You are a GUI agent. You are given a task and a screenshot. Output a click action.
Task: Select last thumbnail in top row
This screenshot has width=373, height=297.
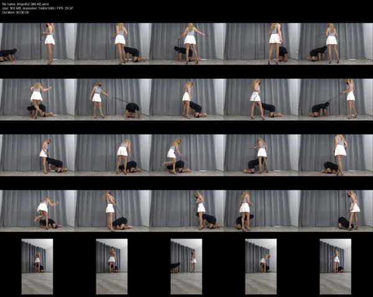click(x=336, y=44)
